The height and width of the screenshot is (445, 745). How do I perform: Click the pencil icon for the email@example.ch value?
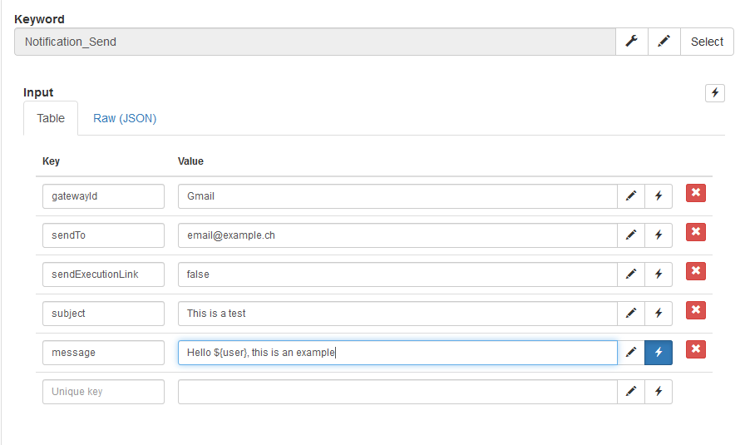click(x=630, y=235)
